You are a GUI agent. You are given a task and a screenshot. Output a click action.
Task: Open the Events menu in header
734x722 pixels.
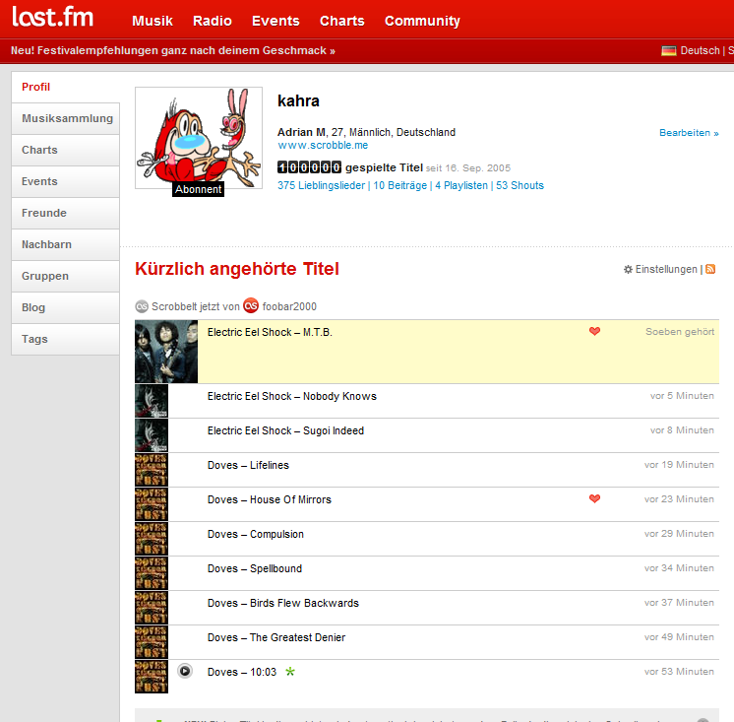(x=275, y=21)
